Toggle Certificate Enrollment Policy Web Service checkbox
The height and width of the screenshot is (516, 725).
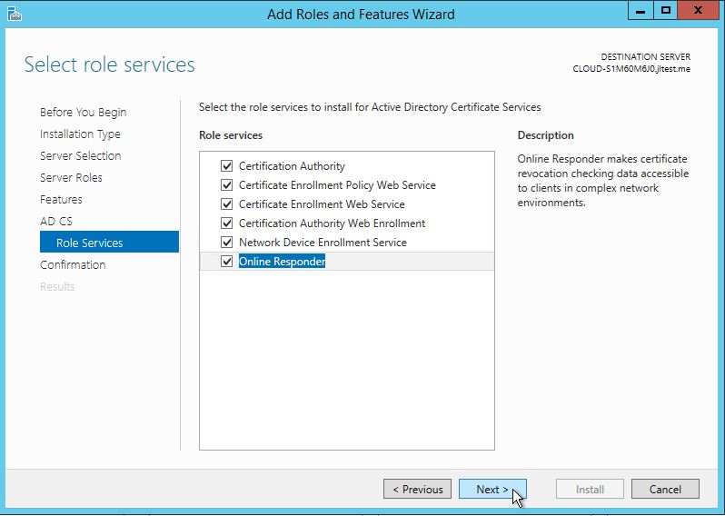pyautogui.click(x=226, y=185)
